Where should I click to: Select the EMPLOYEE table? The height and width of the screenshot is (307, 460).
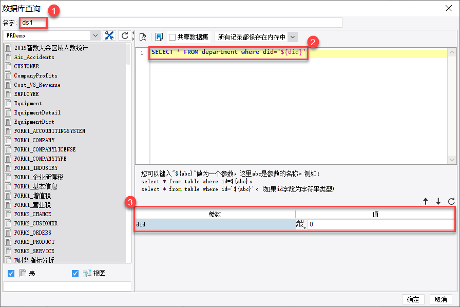pyautogui.click(x=26, y=94)
